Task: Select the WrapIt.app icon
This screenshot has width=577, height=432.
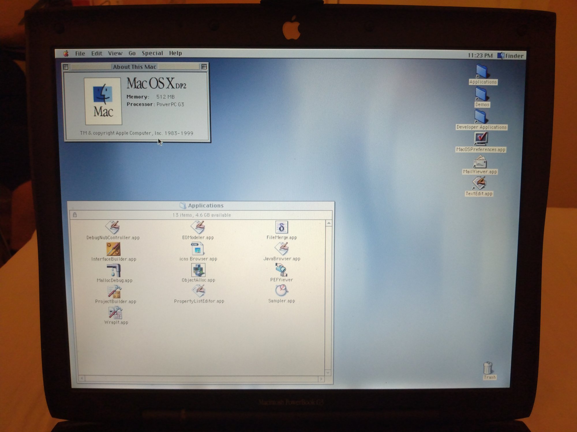Action: (x=116, y=313)
